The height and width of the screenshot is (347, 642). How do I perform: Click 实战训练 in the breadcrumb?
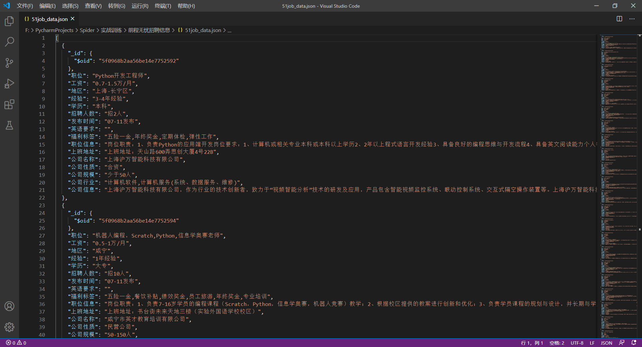coord(111,30)
